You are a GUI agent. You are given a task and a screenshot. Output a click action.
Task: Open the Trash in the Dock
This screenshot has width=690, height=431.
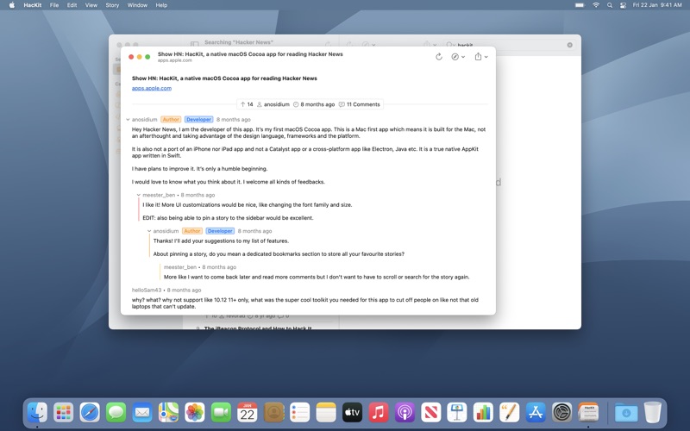click(x=653, y=413)
